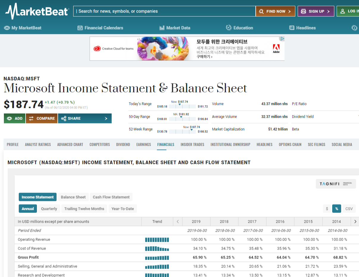Viewport: 359px width, 277px height.
Task: Click the 50-Day Range slider bar
Action: [182, 119]
